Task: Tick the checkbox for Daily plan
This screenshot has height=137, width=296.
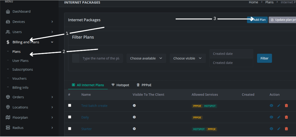Action: point(70,117)
